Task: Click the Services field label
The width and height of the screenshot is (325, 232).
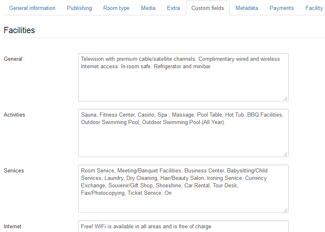Action: tap(14, 171)
